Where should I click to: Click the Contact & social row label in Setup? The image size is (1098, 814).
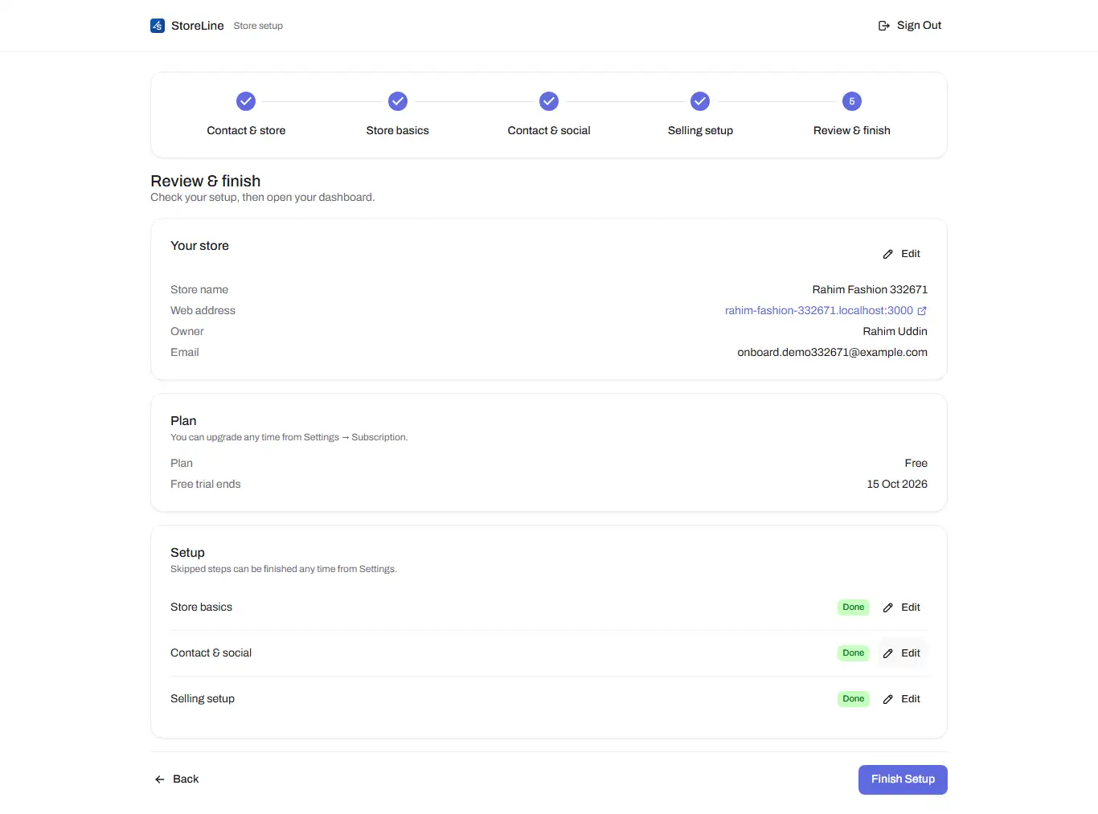point(211,653)
